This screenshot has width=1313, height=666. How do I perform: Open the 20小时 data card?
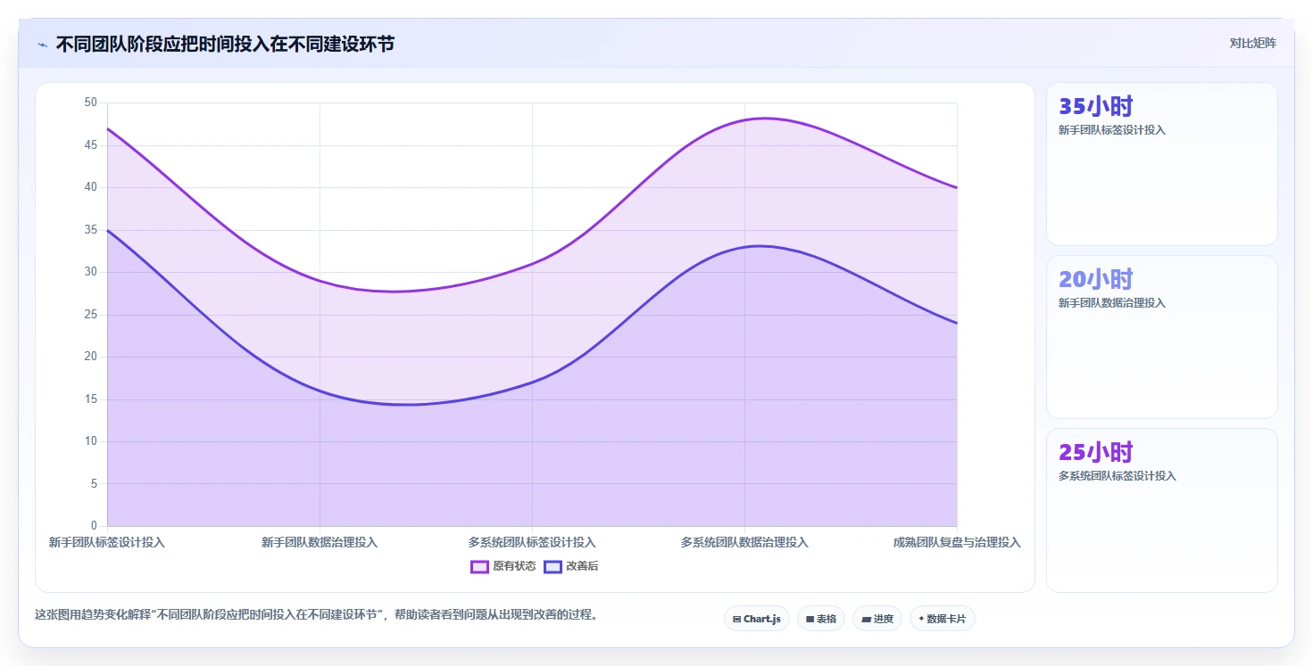pyautogui.click(x=1161, y=337)
